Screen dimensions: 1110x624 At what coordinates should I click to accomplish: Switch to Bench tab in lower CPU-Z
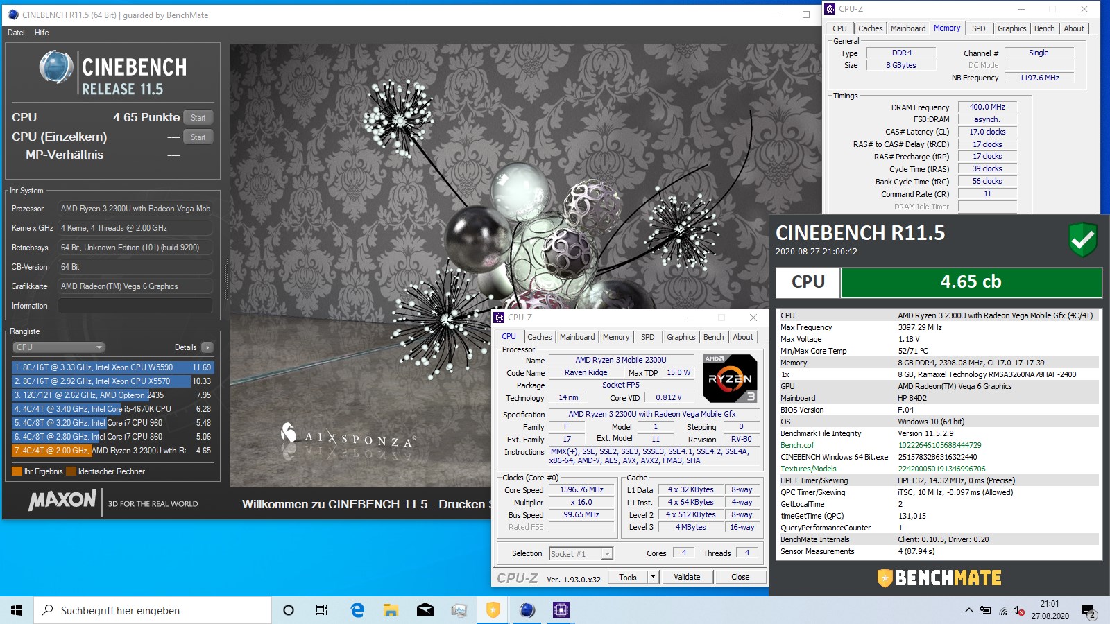[x=714, y=337]
